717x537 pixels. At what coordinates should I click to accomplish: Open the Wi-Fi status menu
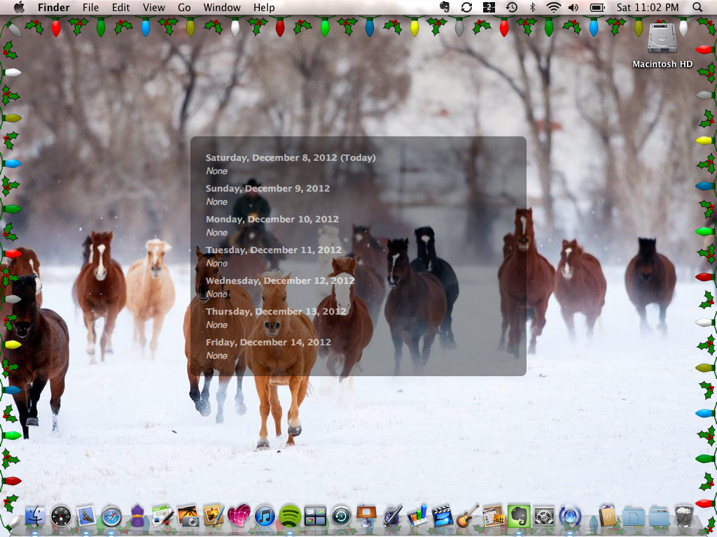click(x=553, y=7)
